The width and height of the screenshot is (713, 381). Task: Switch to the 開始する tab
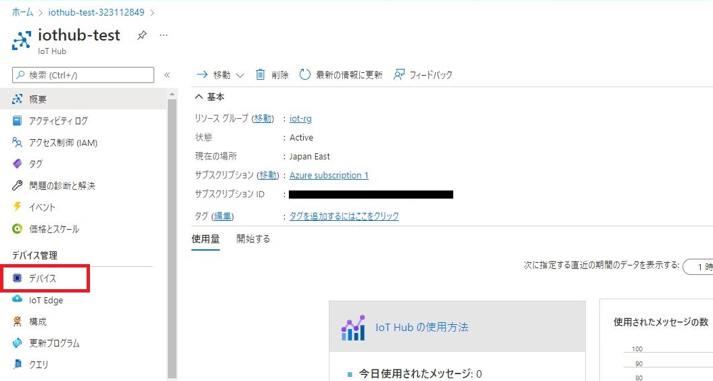(253, 239)
